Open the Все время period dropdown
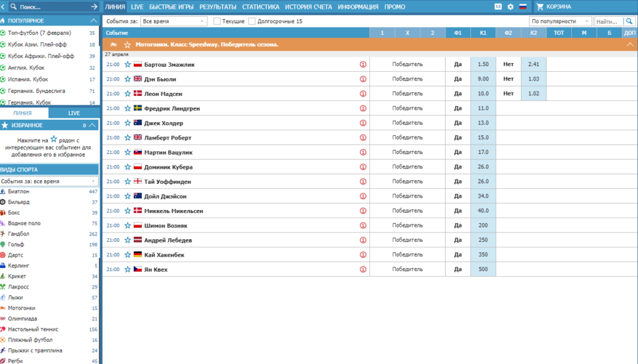Viewport: 638px width, 364px height. coord(174,21)
